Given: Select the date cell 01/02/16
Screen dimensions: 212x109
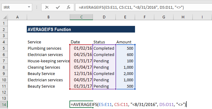Looking at the screenshot, I should 81,48.
